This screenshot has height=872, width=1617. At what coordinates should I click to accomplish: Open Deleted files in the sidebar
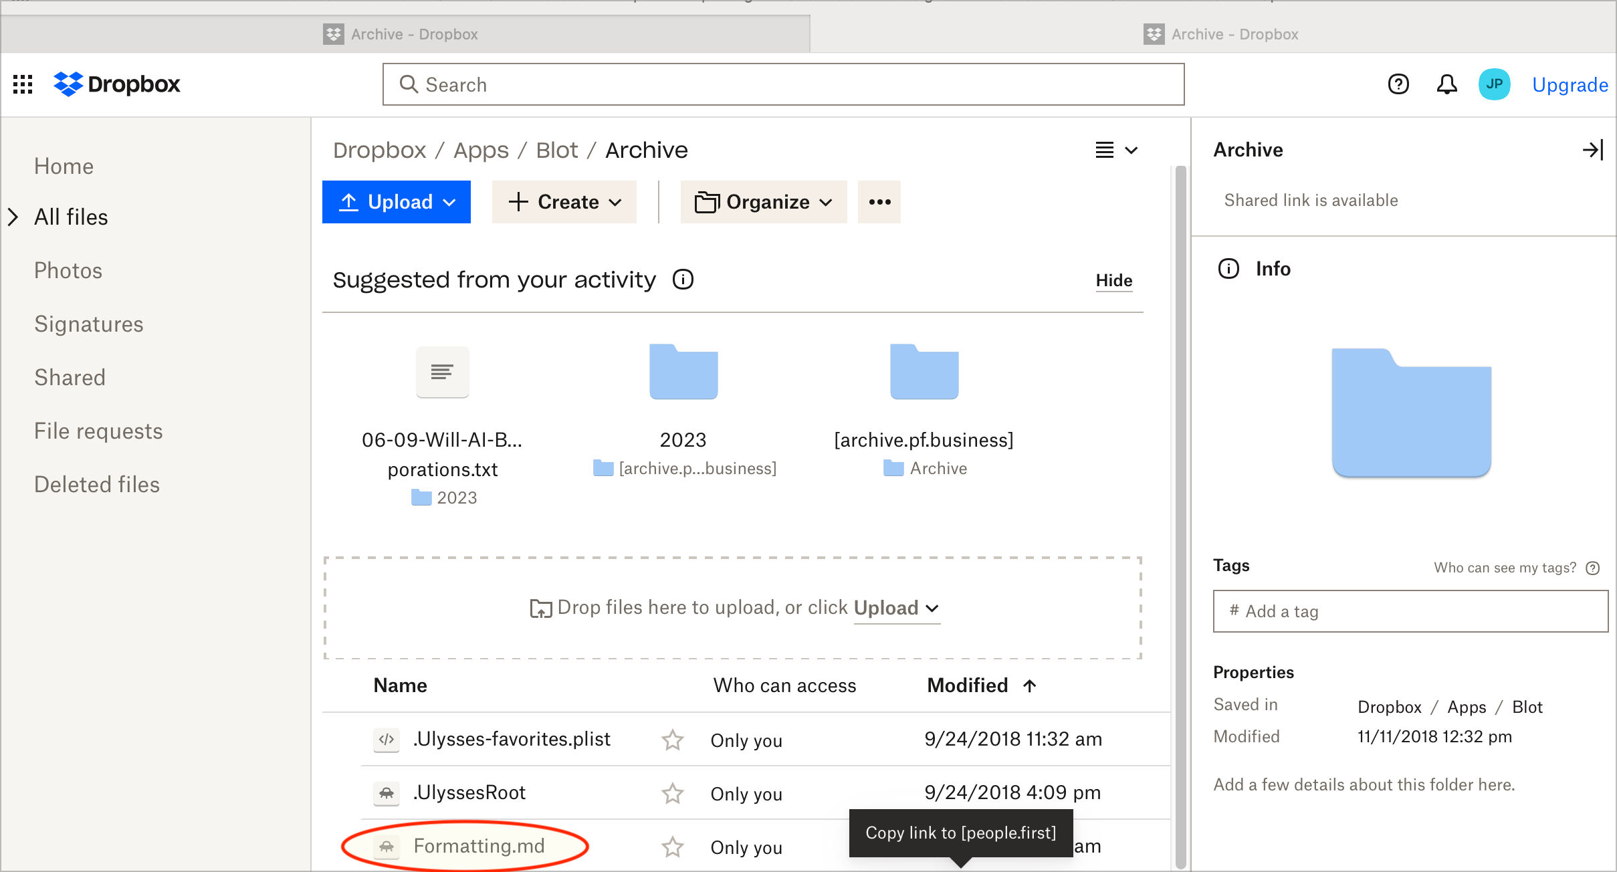pos(97,484)
